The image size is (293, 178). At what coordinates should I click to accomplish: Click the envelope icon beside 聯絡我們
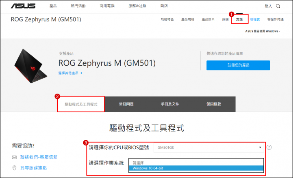[x=14, y=157]
